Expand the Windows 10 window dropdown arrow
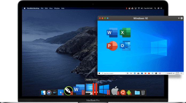 pyautogui.click(x=179, y=18)
